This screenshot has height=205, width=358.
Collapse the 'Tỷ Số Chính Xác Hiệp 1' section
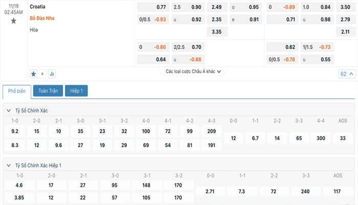coord(9,166)
